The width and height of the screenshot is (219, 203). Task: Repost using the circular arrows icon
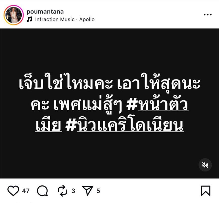63,191
